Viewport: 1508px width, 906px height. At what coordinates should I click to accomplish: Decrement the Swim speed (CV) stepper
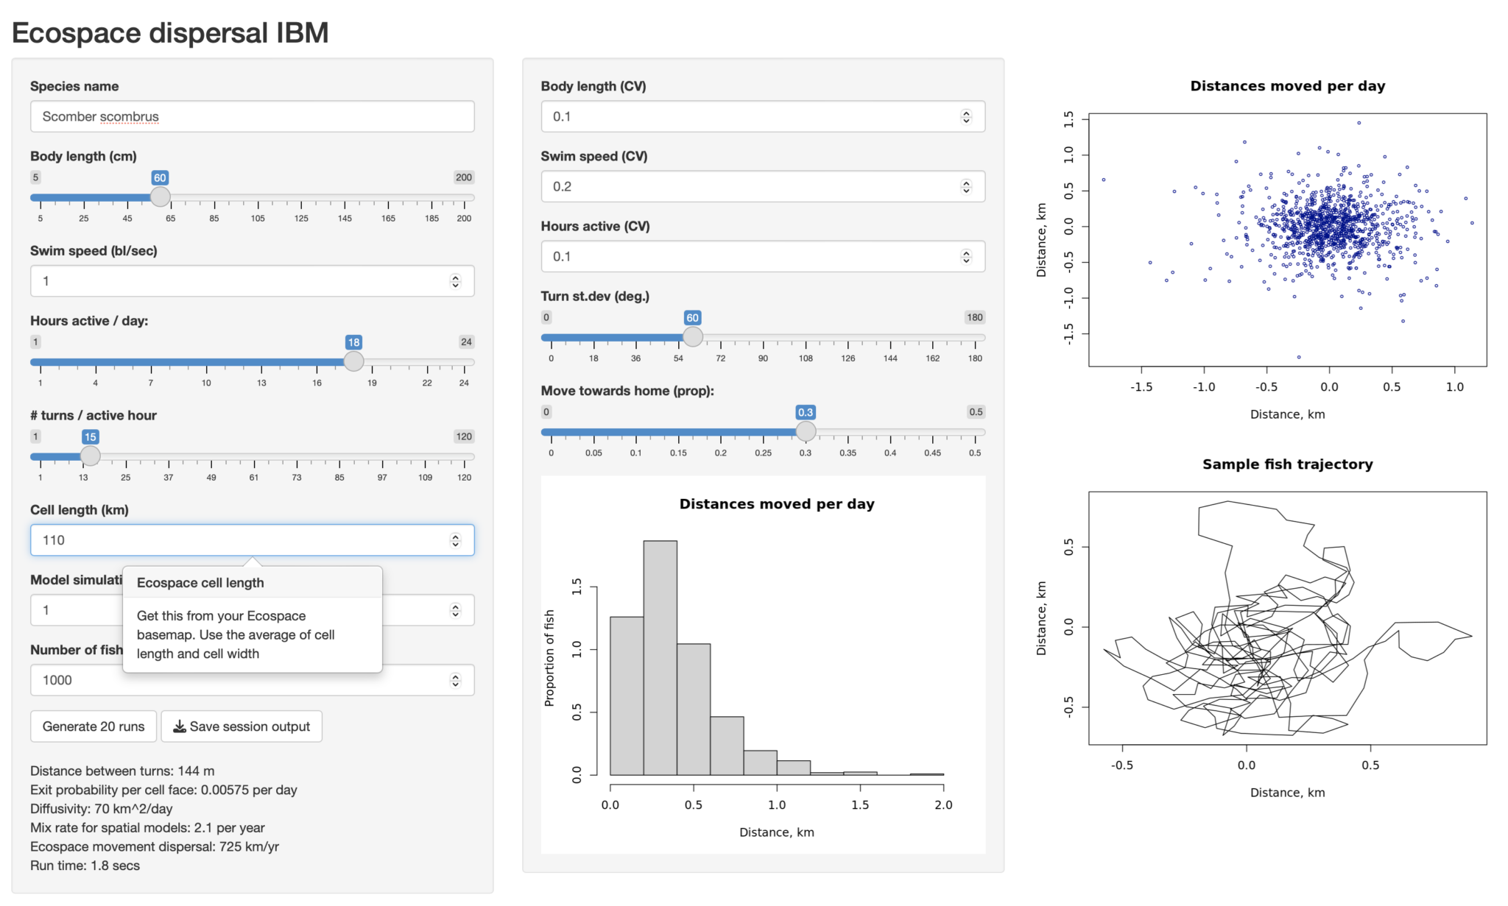[x=966, y=191]
